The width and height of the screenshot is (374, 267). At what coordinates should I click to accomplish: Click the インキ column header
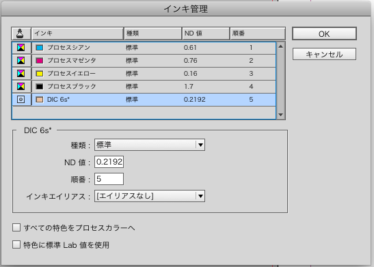click(77, 33)
